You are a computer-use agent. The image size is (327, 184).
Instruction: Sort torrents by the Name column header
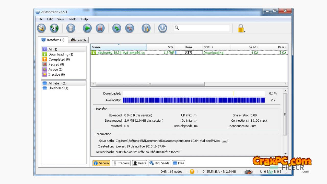[118, 47]
